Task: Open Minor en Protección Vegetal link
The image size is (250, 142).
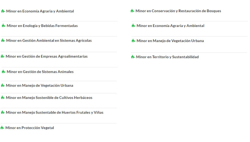Action: [x=30, y=128]
